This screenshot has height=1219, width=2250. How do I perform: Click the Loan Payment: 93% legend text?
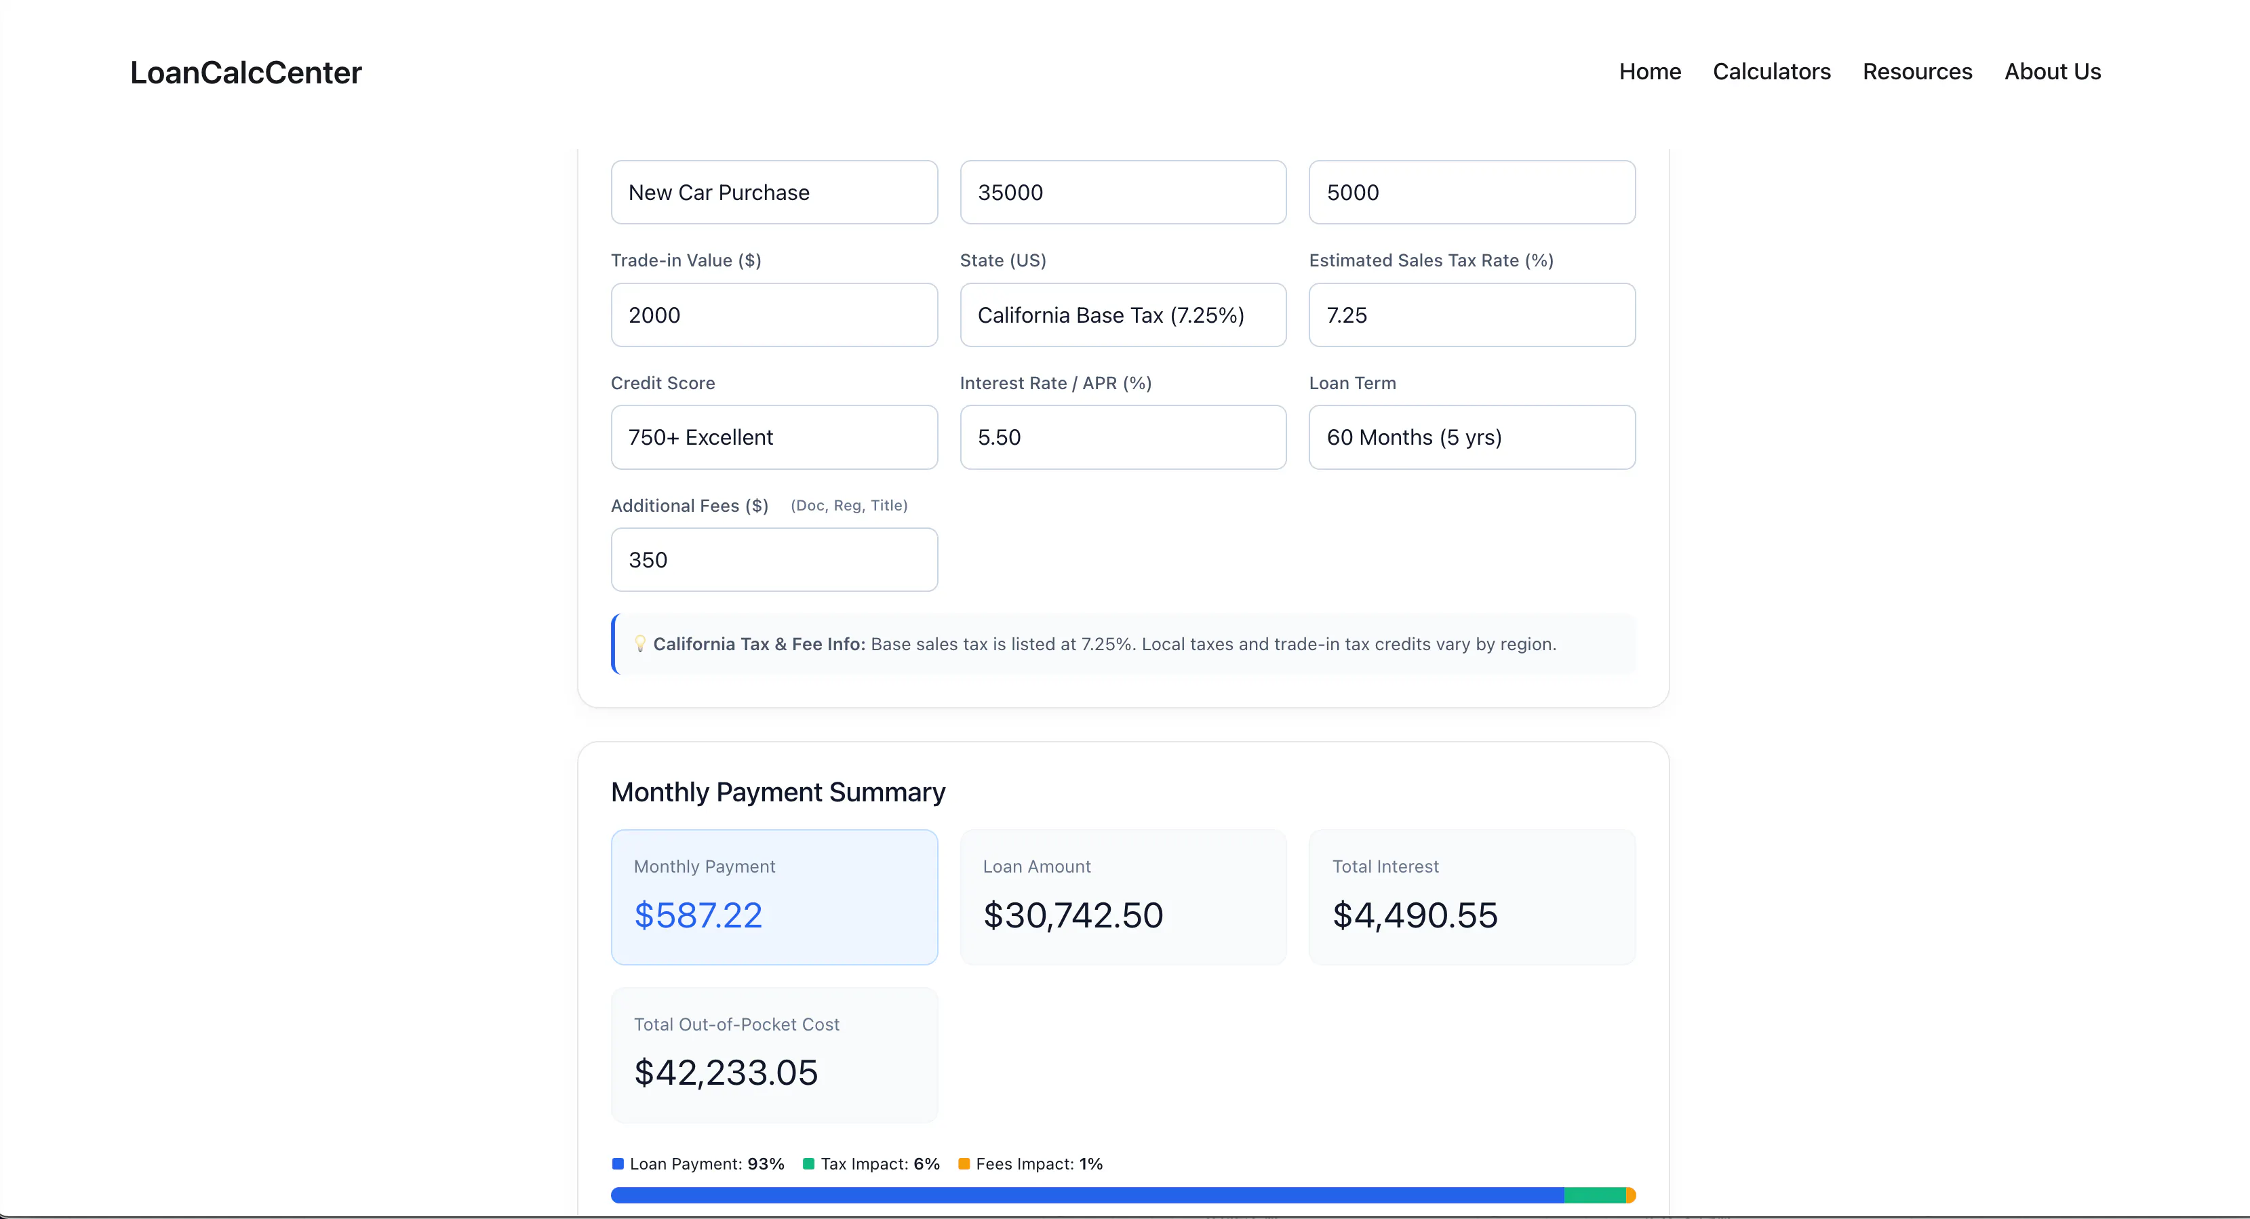coord(707,1163)
